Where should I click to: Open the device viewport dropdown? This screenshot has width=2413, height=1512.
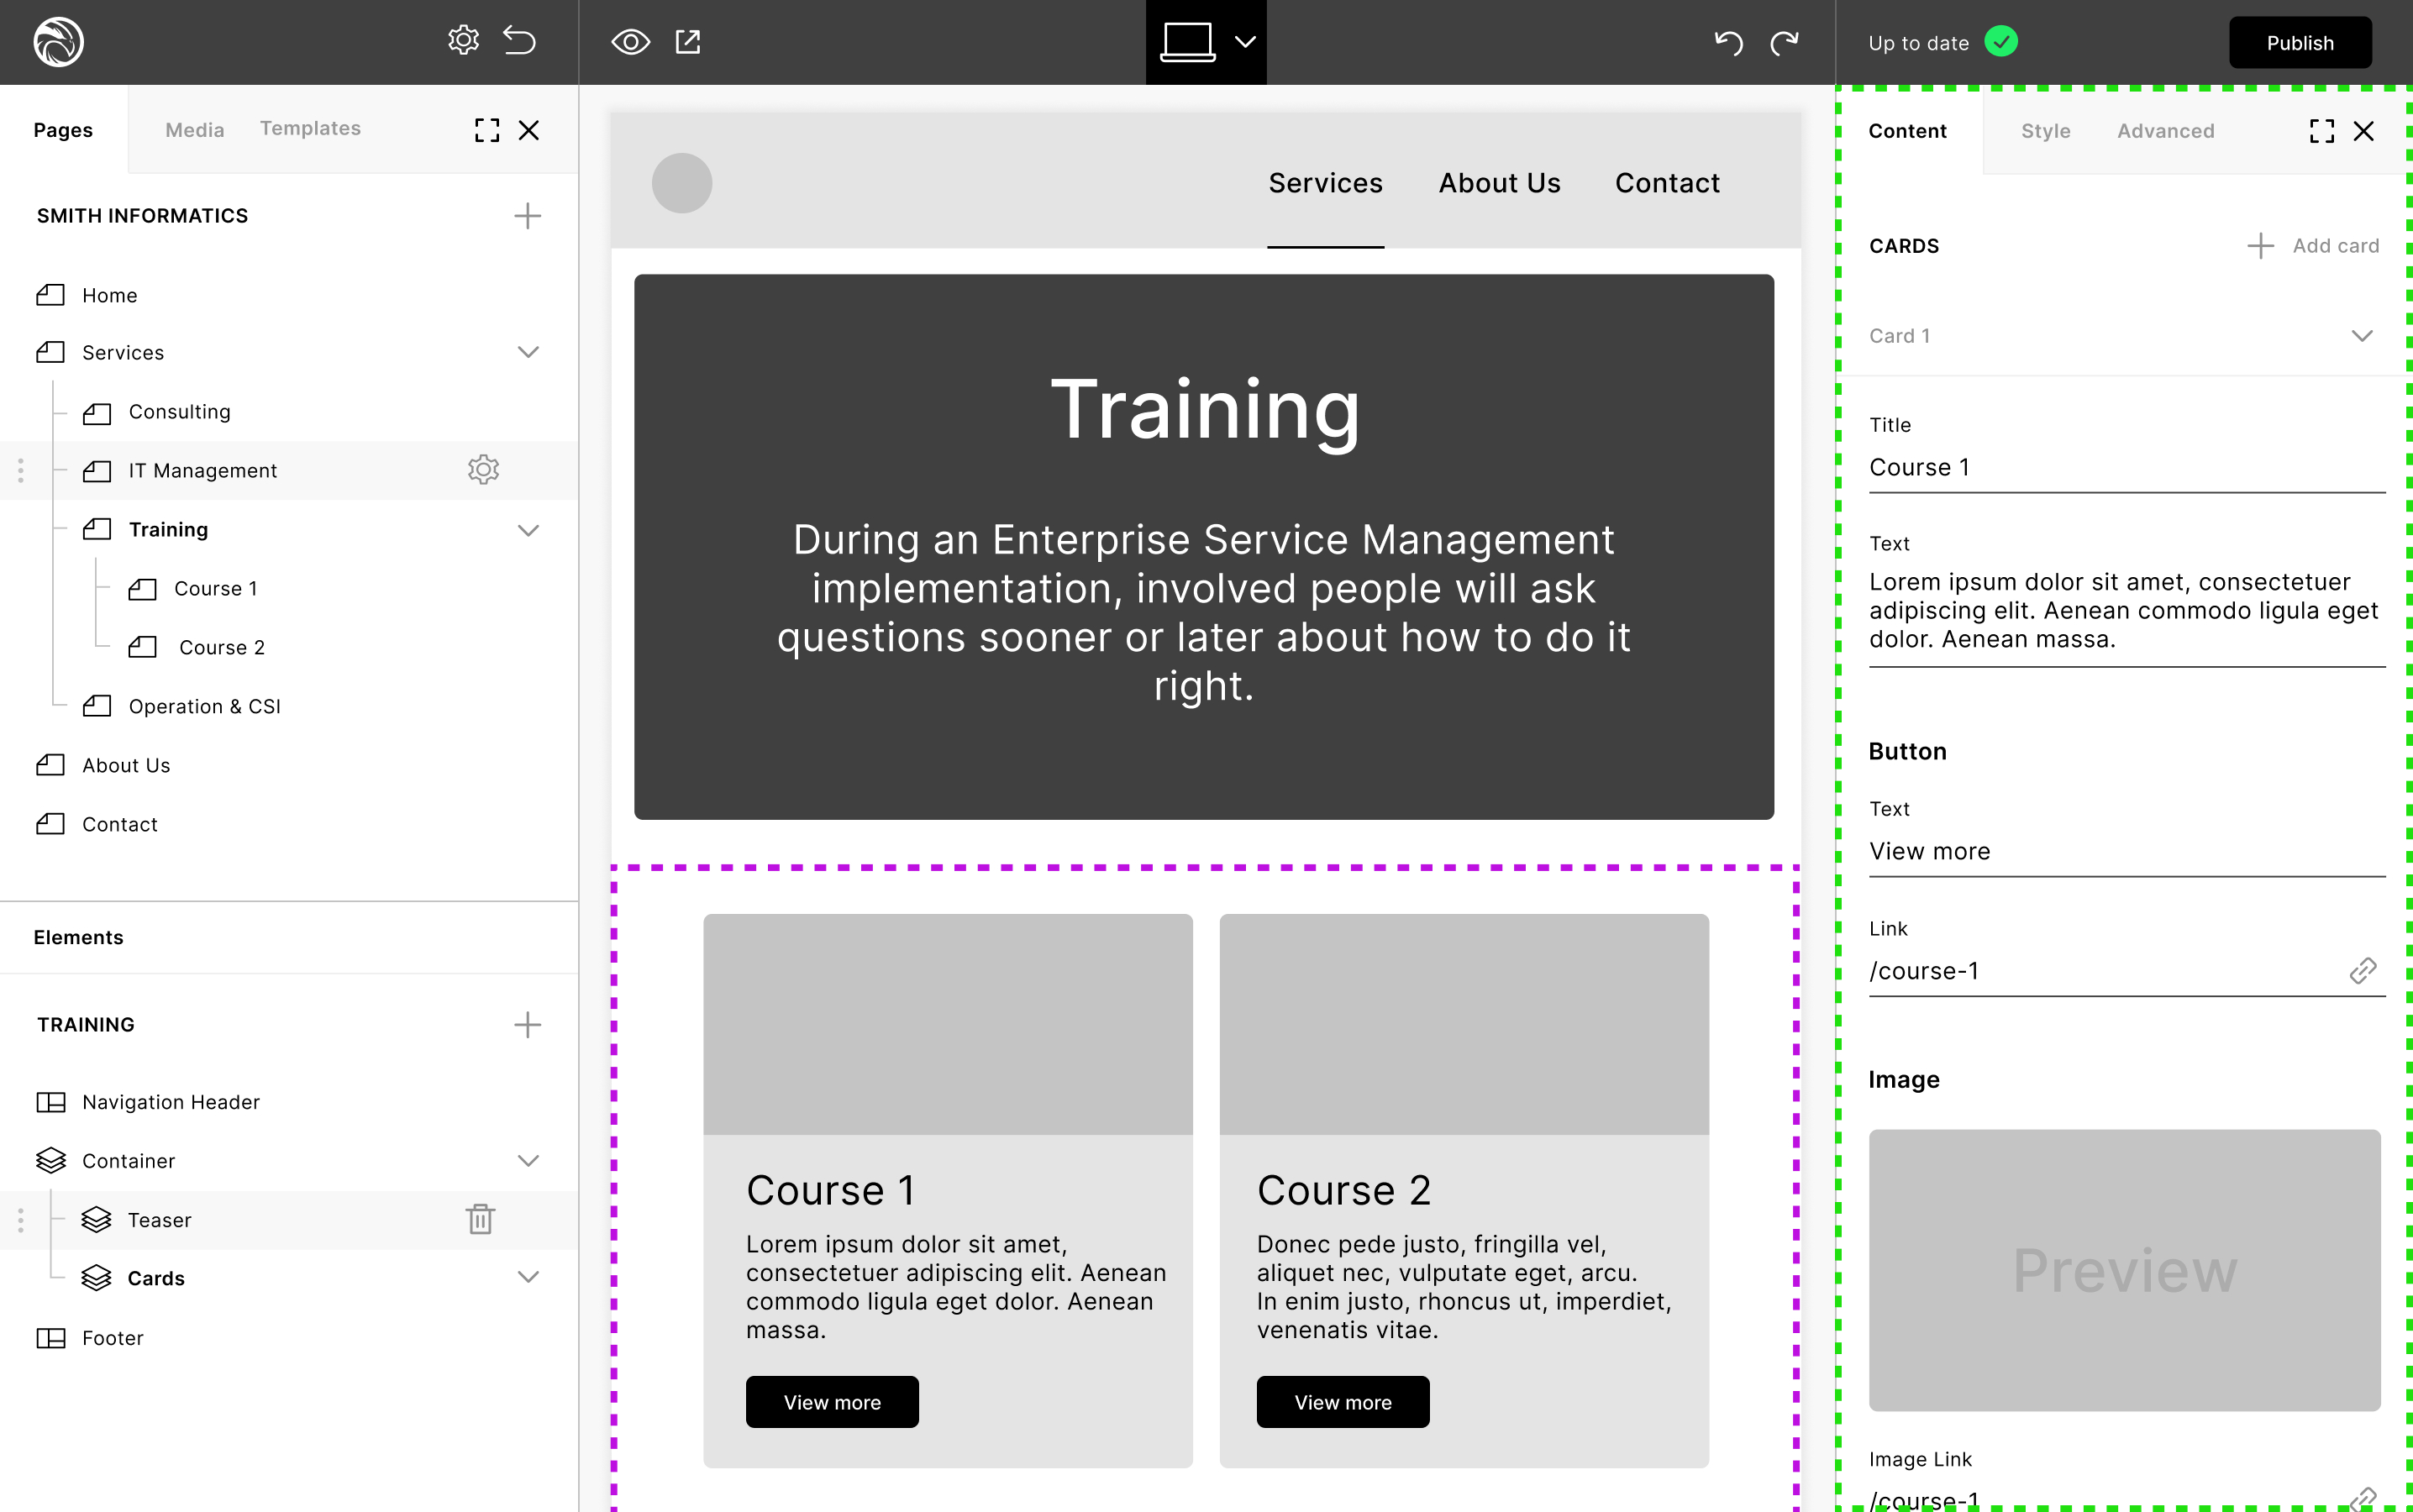point(1244,42)
